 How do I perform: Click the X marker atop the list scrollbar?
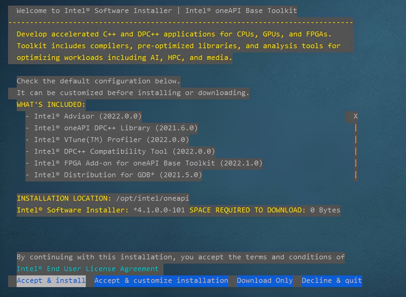tap(355, 116)
